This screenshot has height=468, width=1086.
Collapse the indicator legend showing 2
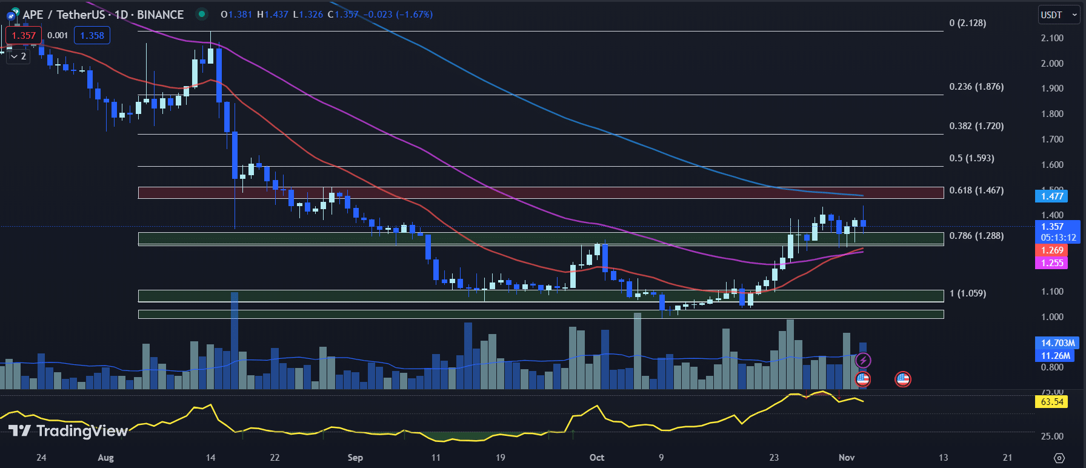(x=18, y=56)
